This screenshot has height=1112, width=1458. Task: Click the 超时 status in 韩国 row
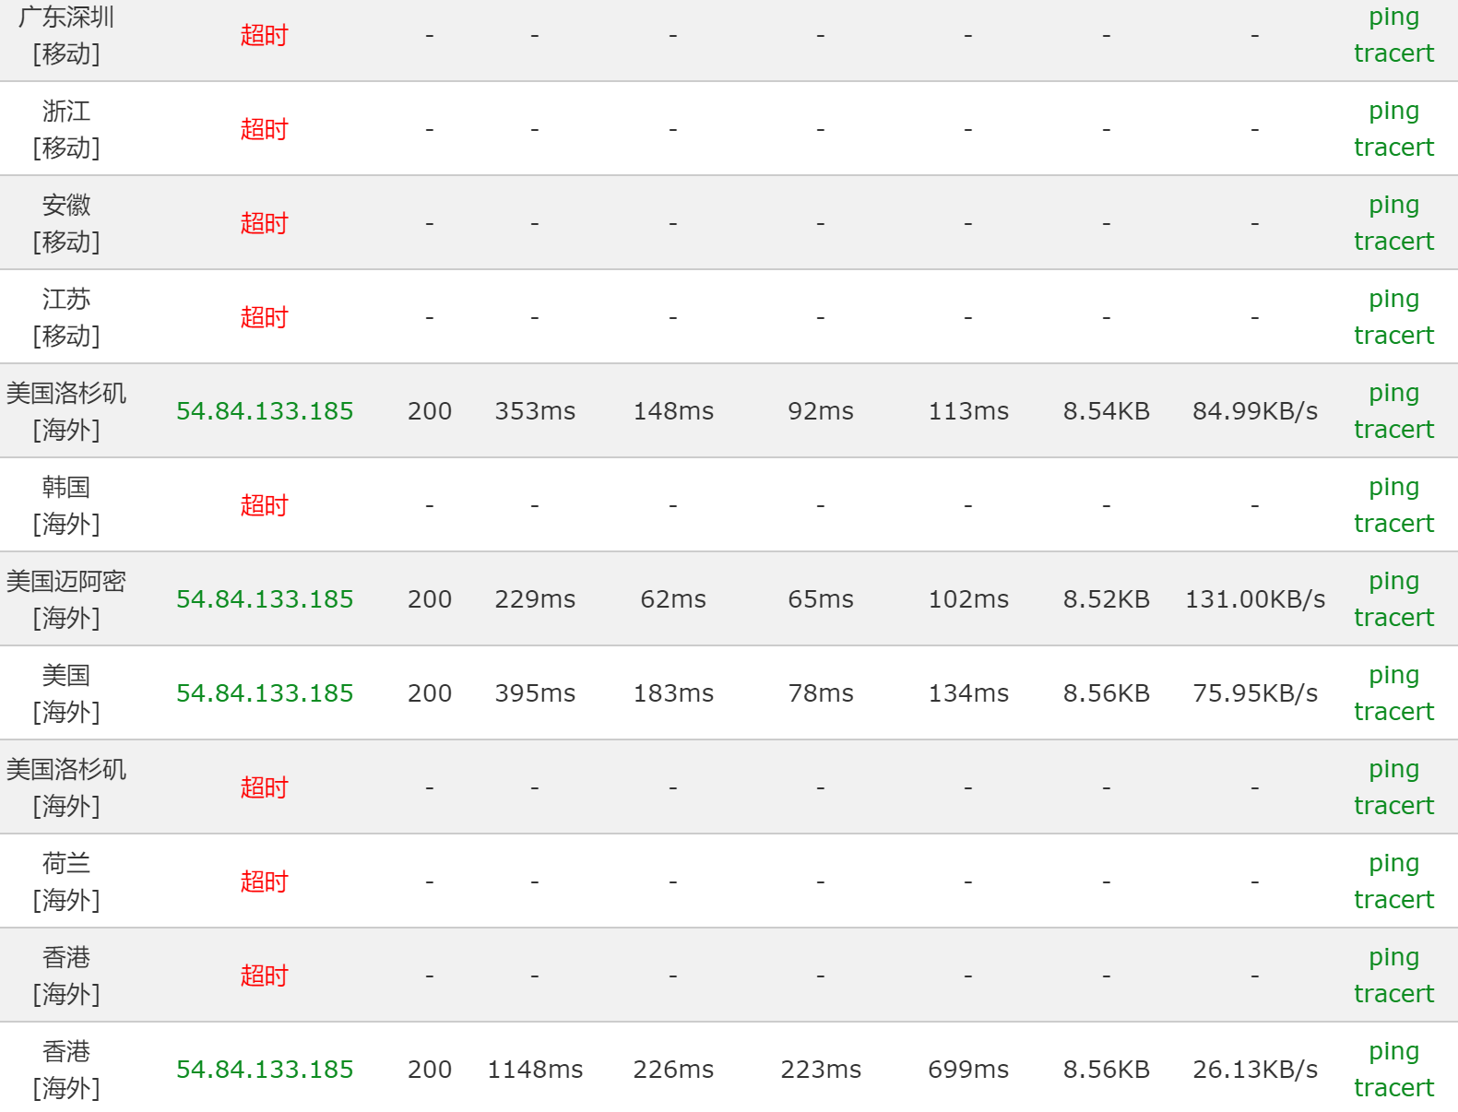point(264,505)
